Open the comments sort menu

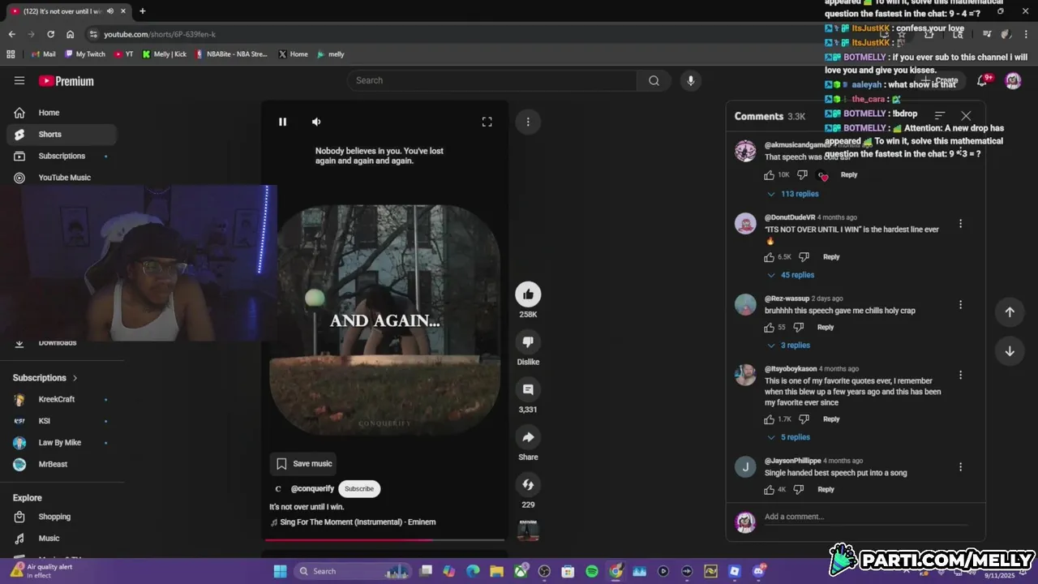click(x=940, y=116)
